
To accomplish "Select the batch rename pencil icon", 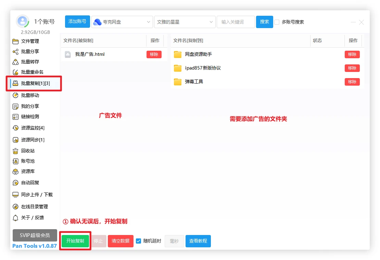I will [x=15, y=72].
